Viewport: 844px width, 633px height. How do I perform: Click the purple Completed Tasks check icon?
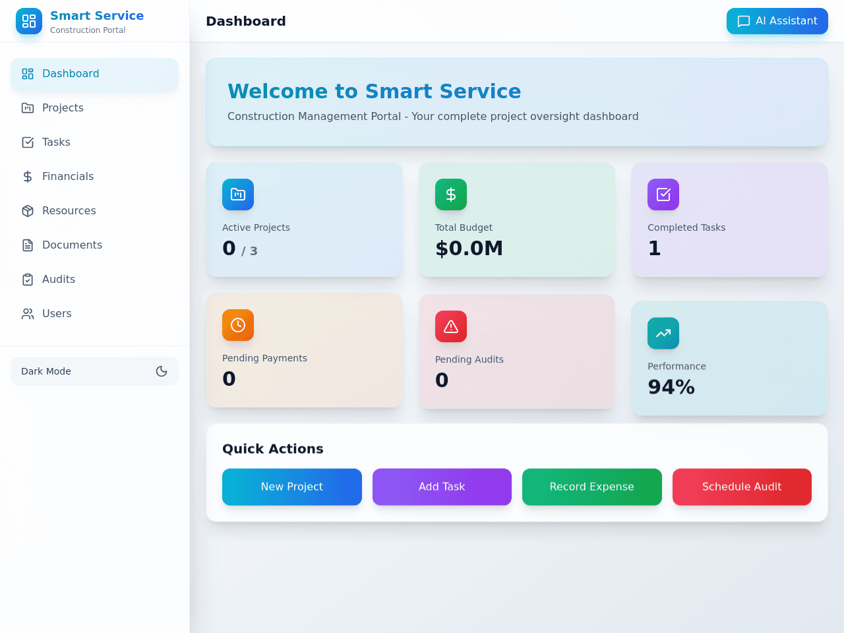click(x=663, y=195)
